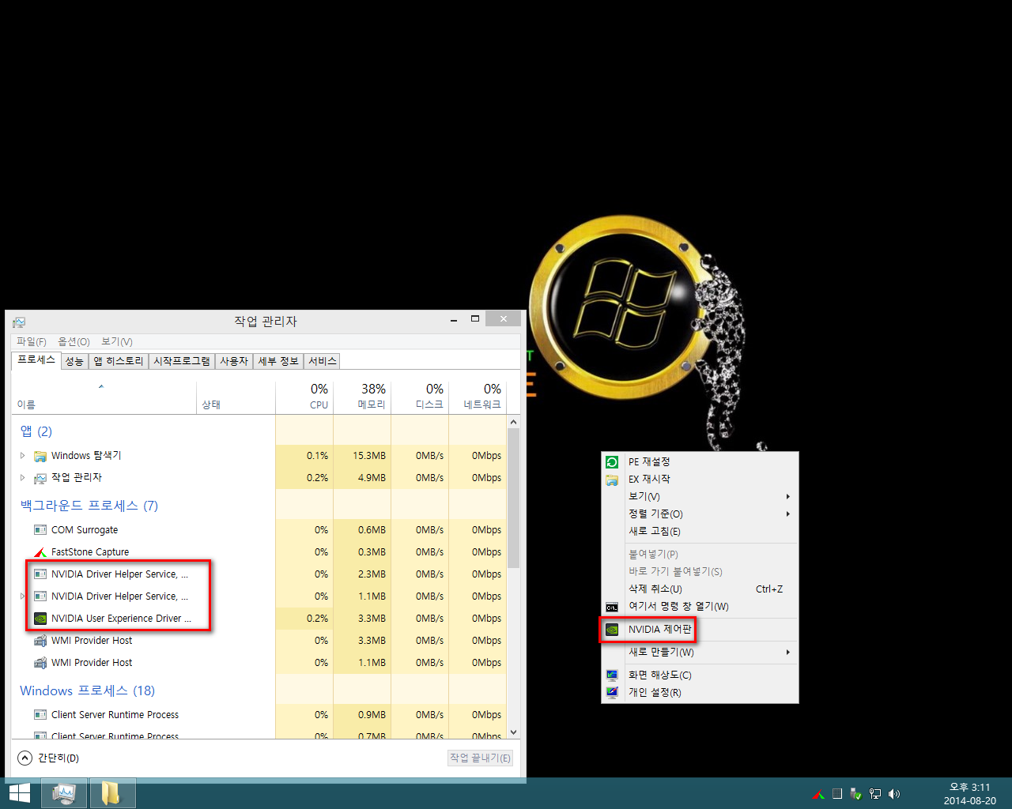
Task: Click the COM Surrogate process icon
Action: pyautogui.click(x=40, y=530)
